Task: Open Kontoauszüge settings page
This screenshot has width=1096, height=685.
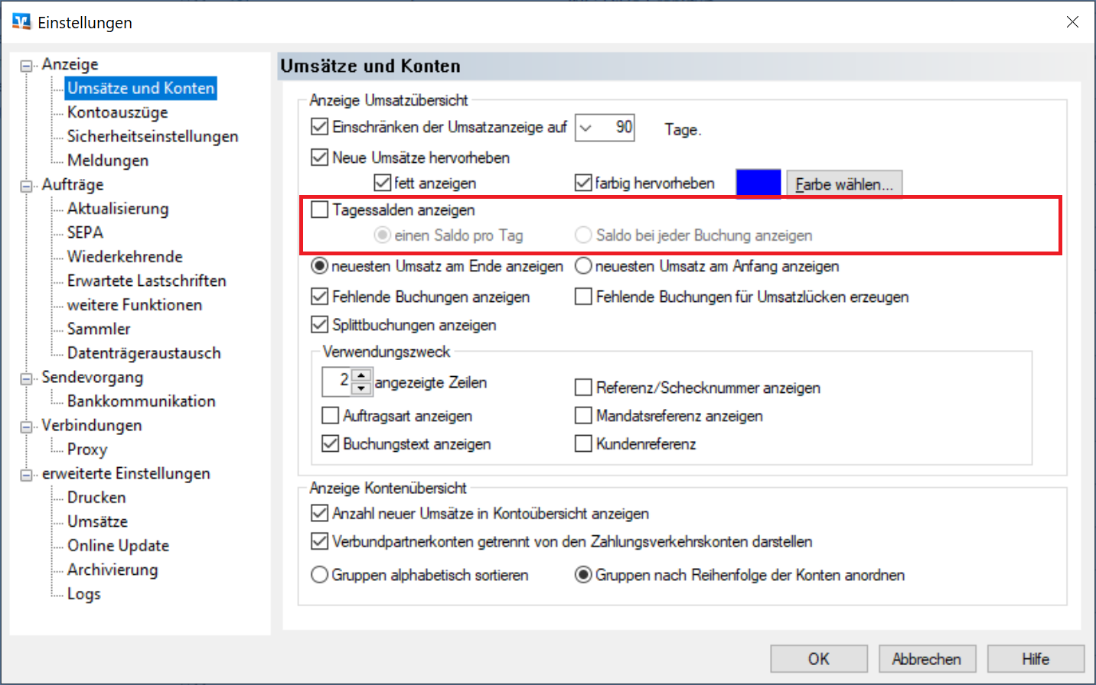Action: pyautogui.click(x=117, y=112)
